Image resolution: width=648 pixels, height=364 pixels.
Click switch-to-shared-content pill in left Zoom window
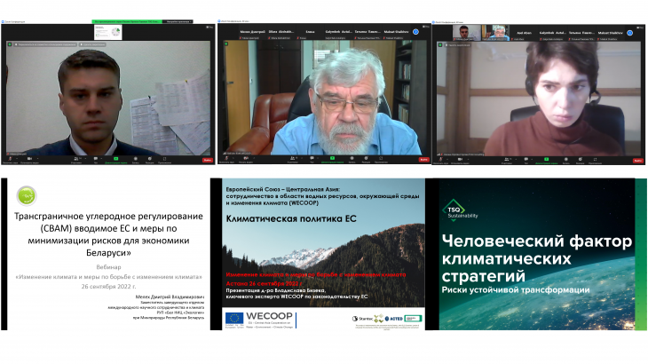pos(45,44)
